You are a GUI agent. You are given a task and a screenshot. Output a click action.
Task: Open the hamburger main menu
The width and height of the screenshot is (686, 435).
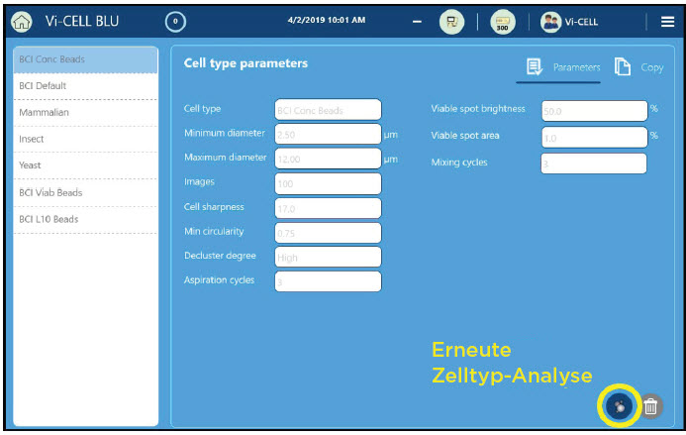[x=667, y=22]
